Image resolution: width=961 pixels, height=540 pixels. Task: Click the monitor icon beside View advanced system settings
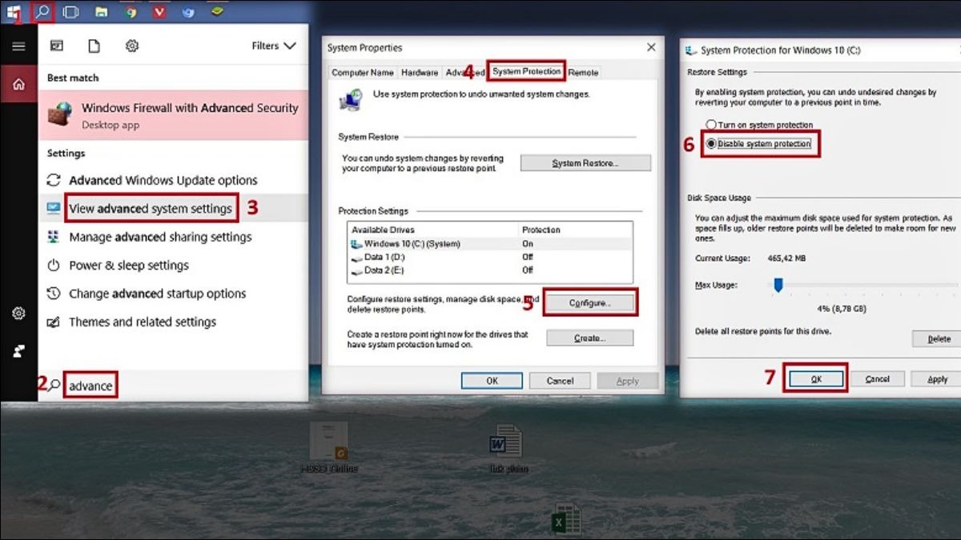(x=54, y=209)
